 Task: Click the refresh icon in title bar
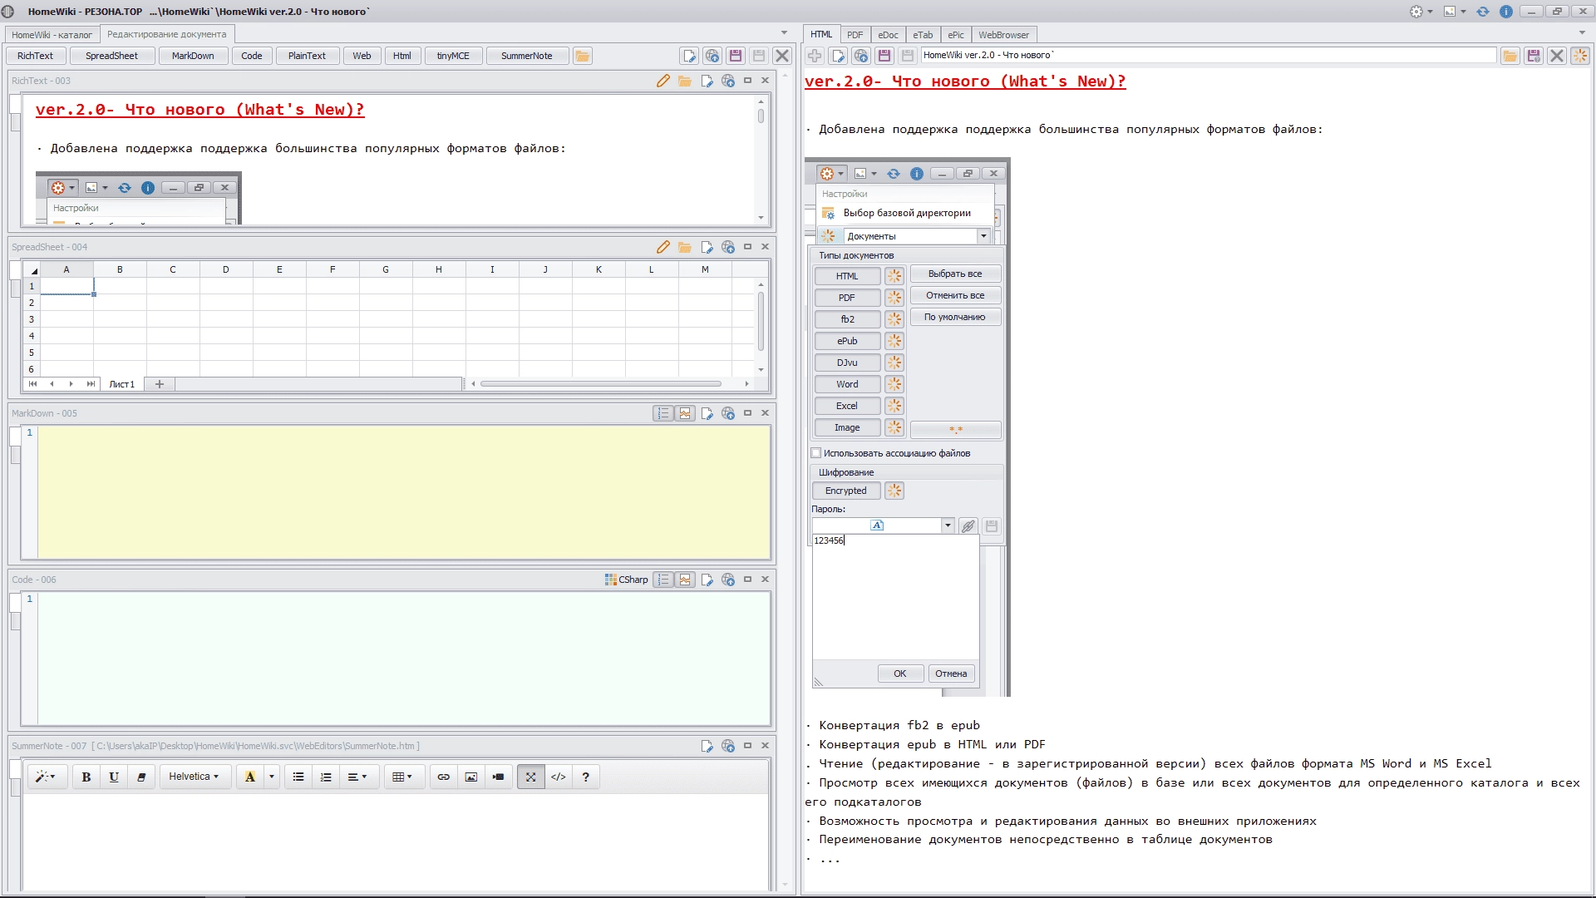point(1483,12)
